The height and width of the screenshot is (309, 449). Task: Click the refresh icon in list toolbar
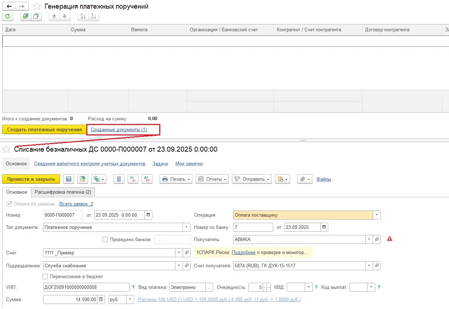coord(8,16)
